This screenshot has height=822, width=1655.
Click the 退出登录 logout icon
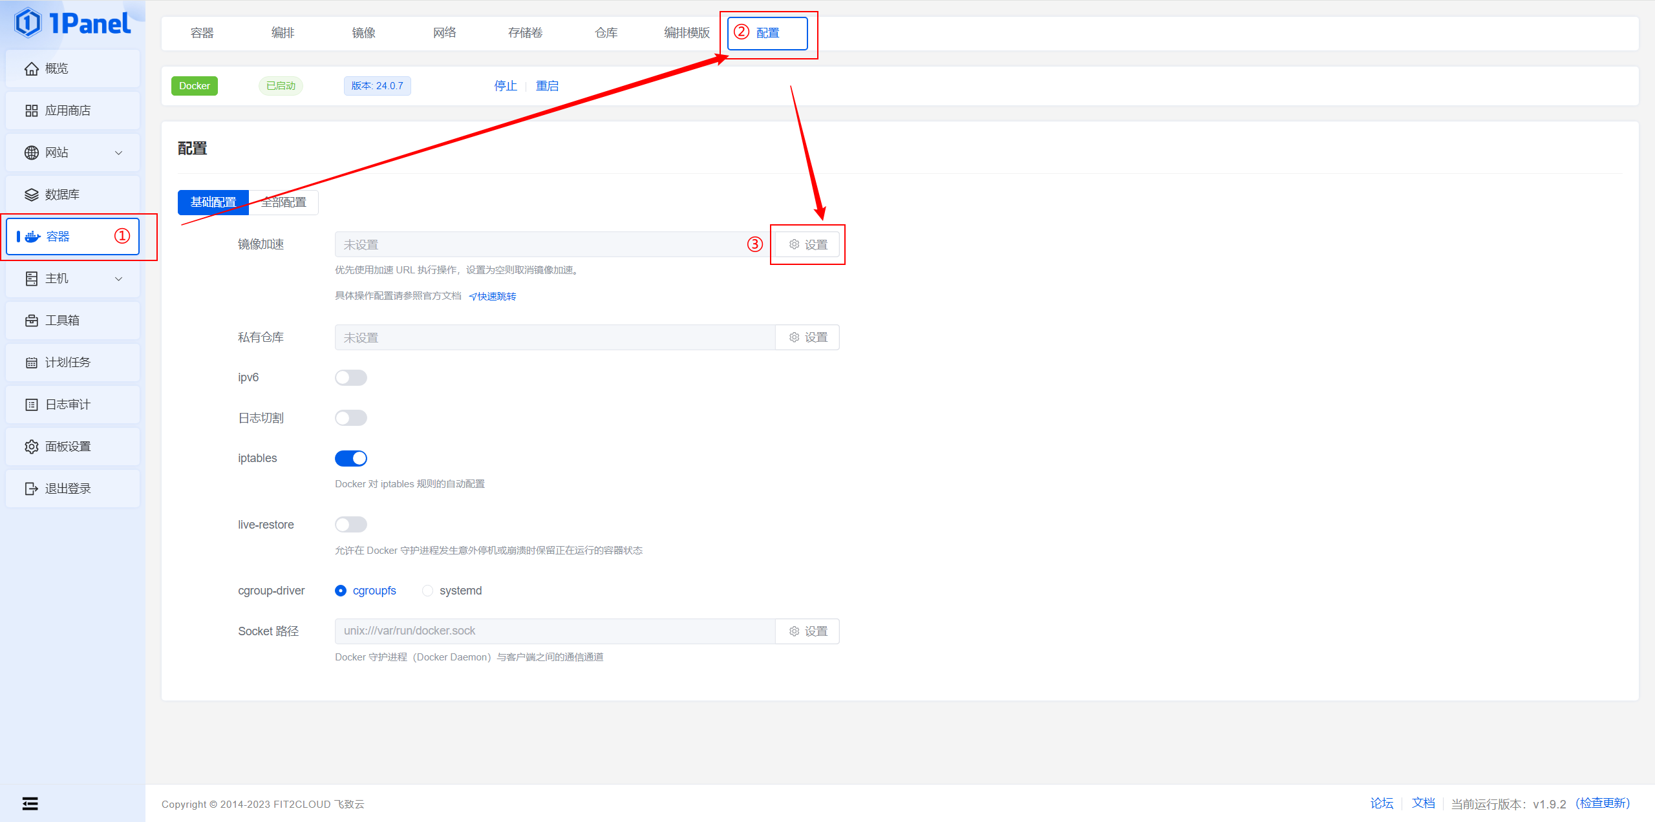[31, 489]
